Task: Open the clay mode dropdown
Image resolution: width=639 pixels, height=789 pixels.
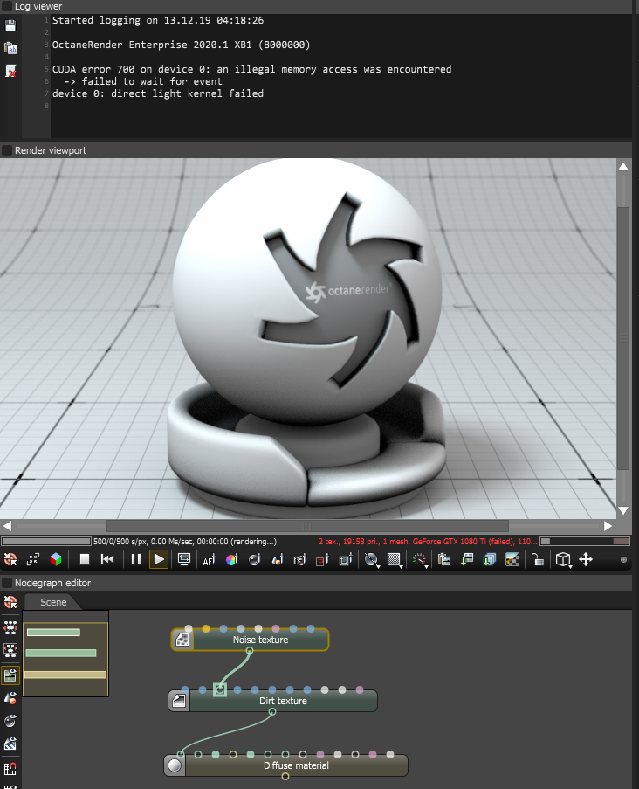Action: click(x=372, y=560)
